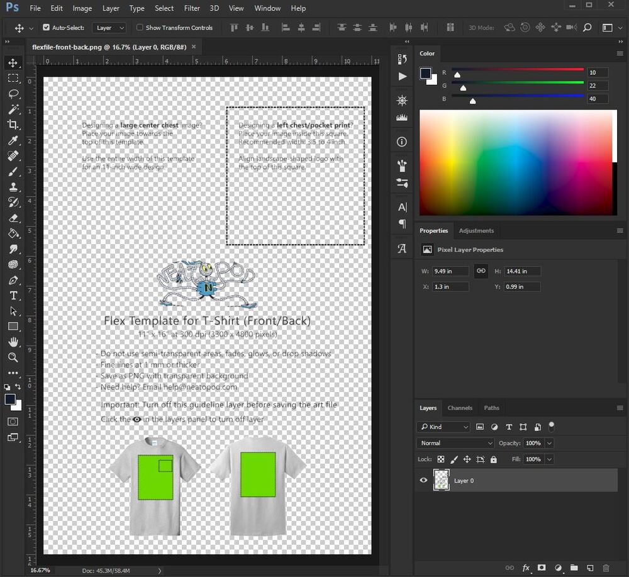Select the Spot Healing Brush tool
Image resolution: width=629 pixels, height=577 pixels.
coord(13,155)
